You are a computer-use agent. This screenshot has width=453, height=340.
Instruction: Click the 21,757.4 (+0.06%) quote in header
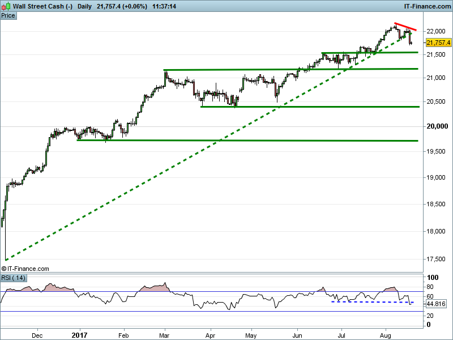[122, 6]
